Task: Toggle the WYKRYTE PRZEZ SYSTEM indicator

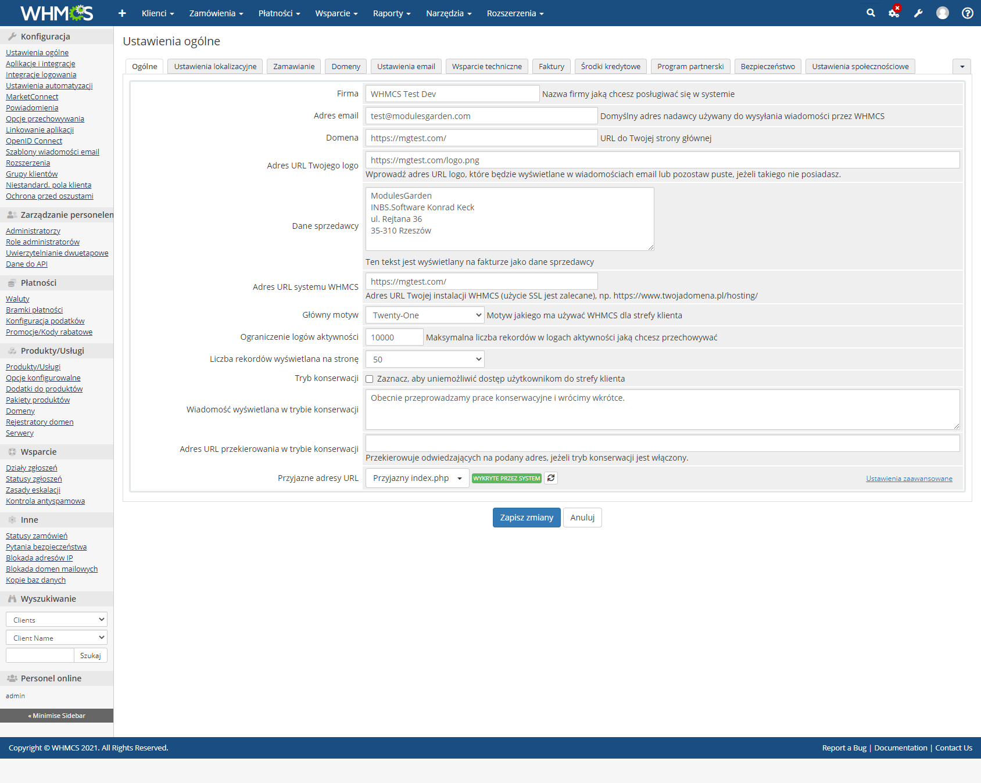Action: click(x=506, y=477)
